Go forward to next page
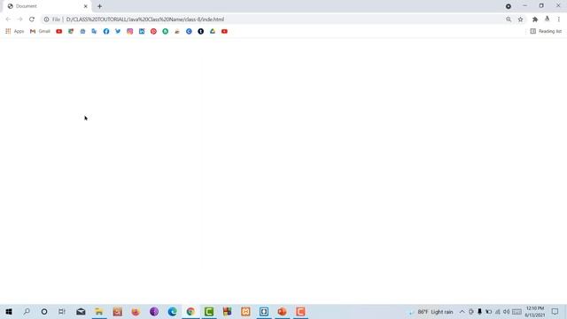Viewport: 567px width, 319px height. (19, 19)
